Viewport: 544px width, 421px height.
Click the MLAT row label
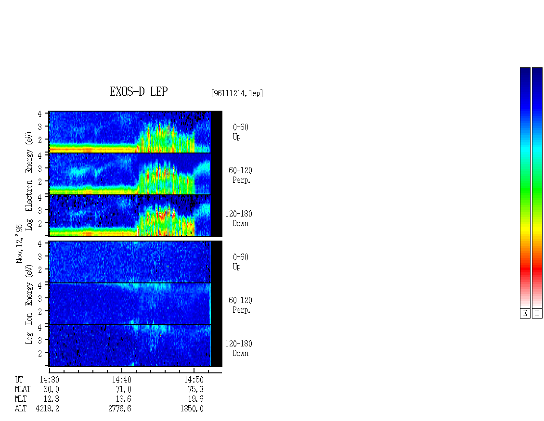[23, 389]
